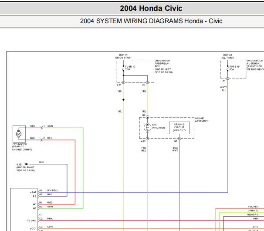Click the EPS motor symbol marked M
This screenshot has width=264, height=231.
coord(19,134)
